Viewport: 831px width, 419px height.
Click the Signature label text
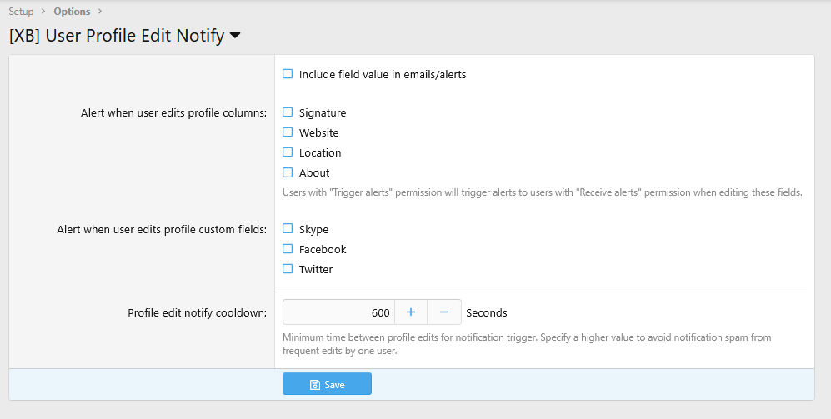pyautogui.click(x=323, y=112)
